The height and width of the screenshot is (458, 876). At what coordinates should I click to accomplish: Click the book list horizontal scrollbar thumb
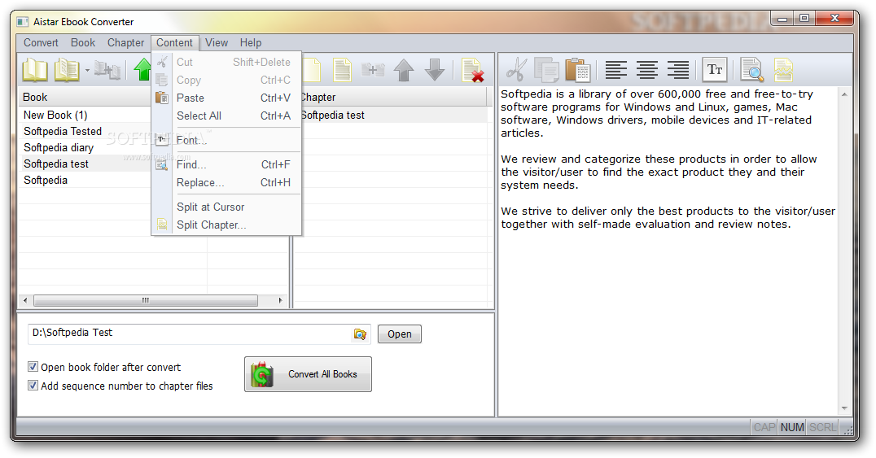(x=145, y=300)
